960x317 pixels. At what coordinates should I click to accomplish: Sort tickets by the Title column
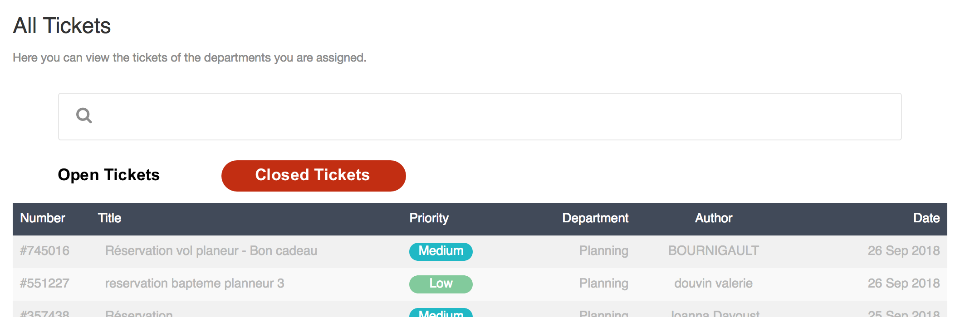pyautogui.click(x=109, y=218)
